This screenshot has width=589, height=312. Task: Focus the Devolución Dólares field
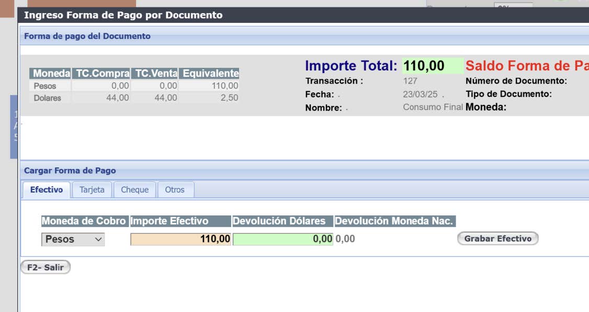pos(282,239)
